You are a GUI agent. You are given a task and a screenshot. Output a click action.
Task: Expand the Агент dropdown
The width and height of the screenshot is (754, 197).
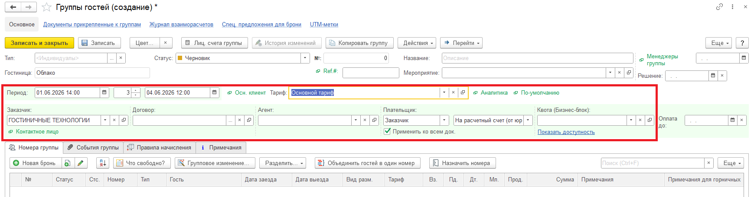(356, 120)
